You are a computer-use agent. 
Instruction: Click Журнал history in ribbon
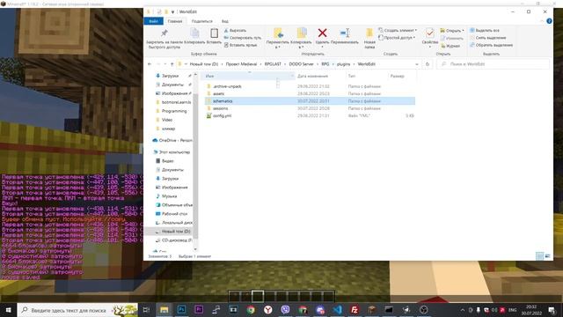pos(450,46)
